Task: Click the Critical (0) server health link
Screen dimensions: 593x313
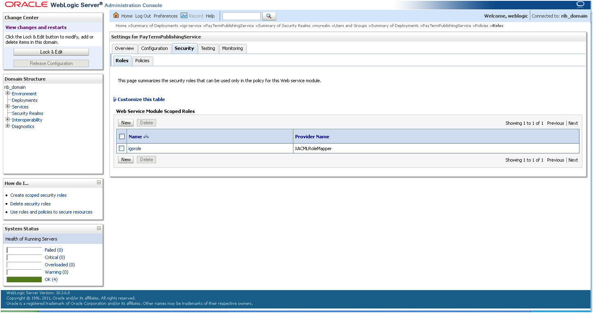Action: pos(55,257)
